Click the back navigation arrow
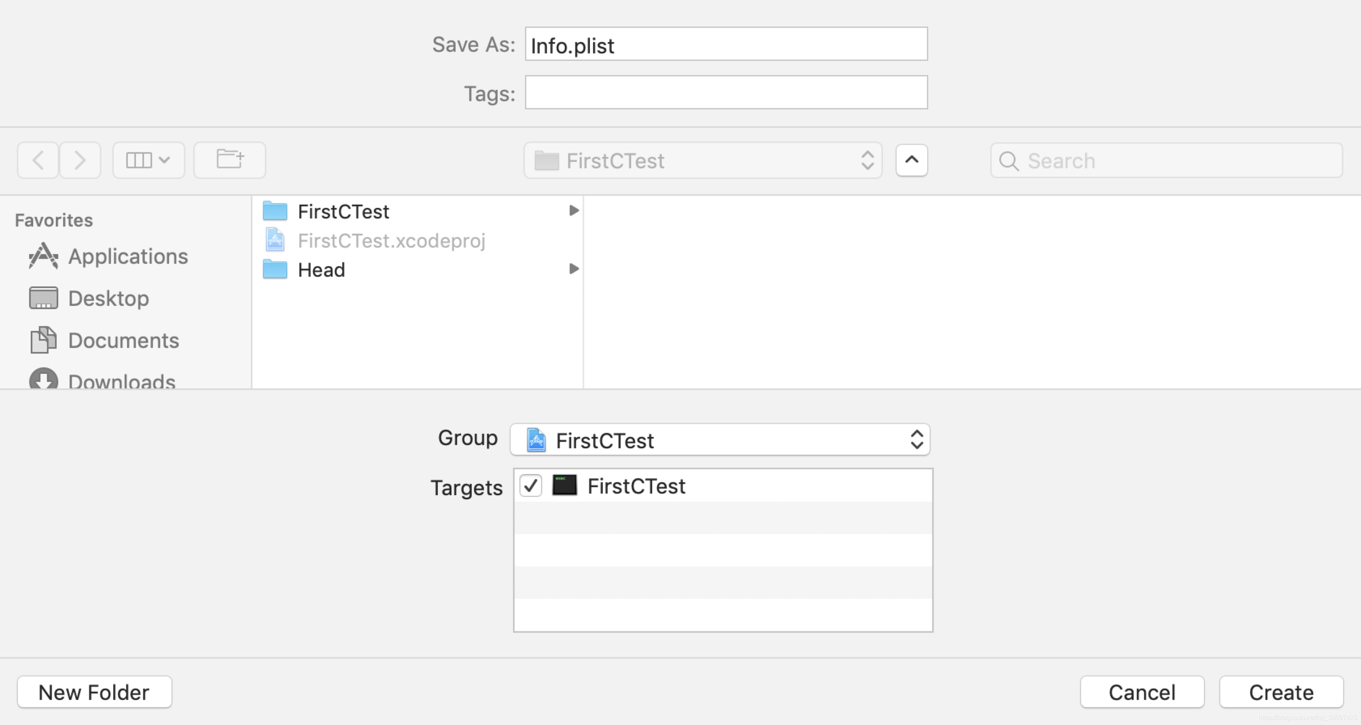 point(38,160)
